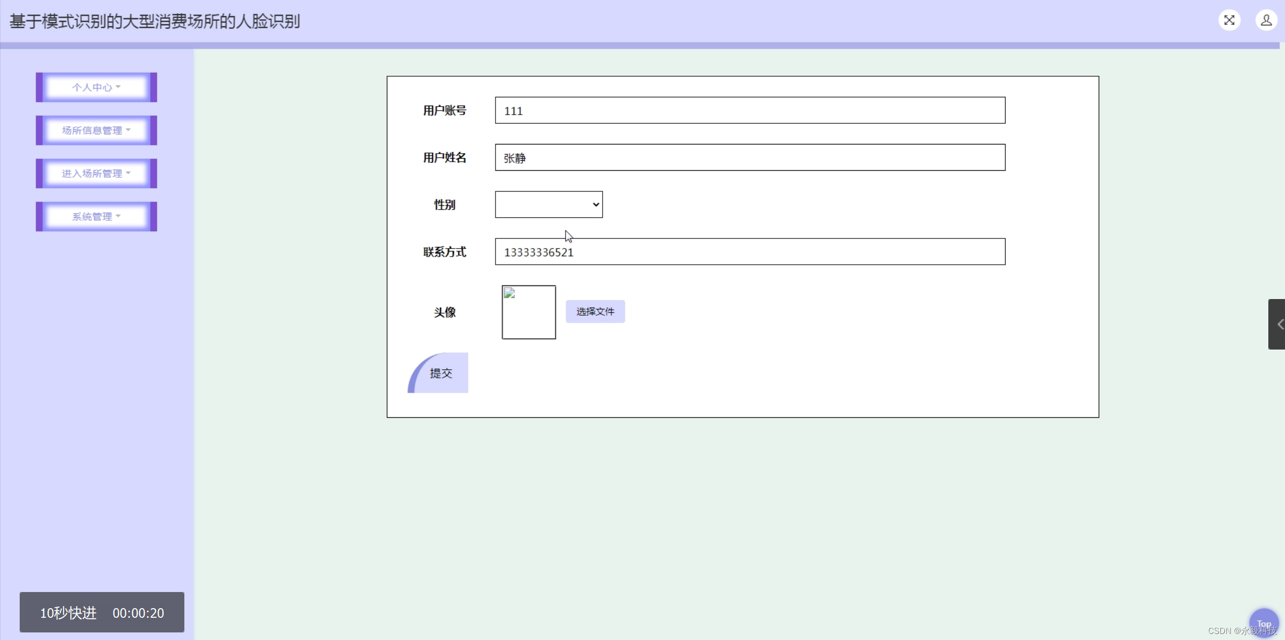
Task: Expand the 个人中心 menu
Action: pos(96,87)
